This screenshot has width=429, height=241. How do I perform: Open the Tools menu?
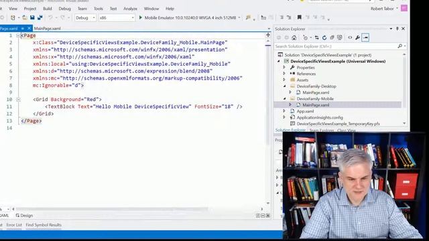point(99,9)
